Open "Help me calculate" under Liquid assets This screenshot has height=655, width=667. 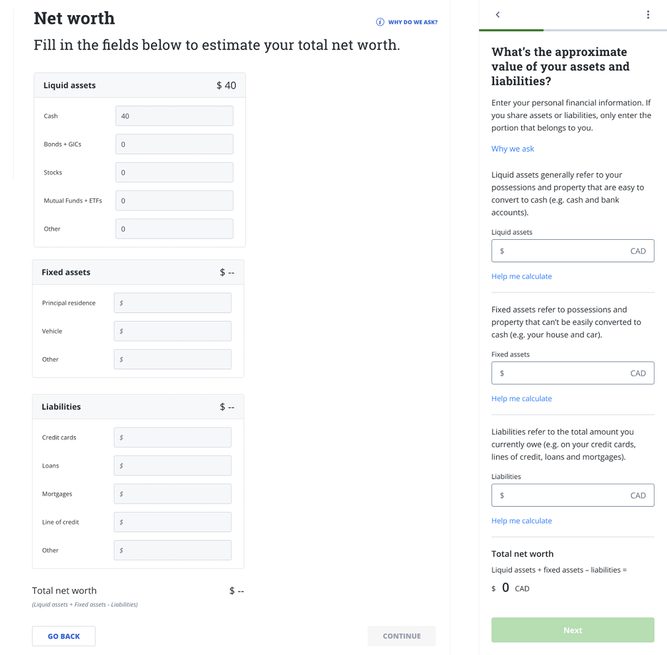point(521,276)
